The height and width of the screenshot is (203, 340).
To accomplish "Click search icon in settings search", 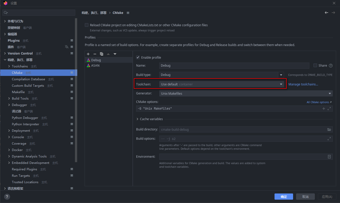I will (x=6, y=12).
